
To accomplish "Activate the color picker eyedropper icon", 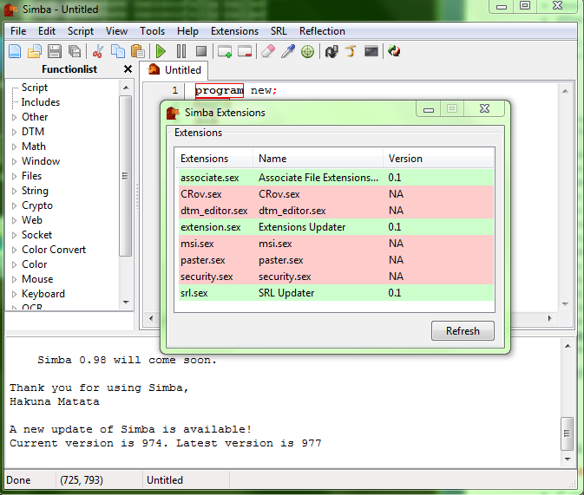I will [x=288, y=51].
